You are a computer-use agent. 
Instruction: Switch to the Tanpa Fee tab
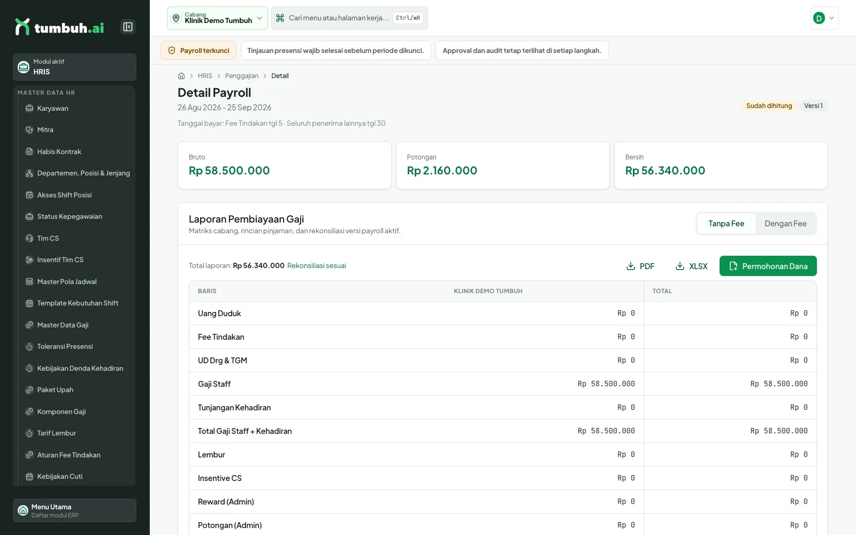tap(727, 224)
